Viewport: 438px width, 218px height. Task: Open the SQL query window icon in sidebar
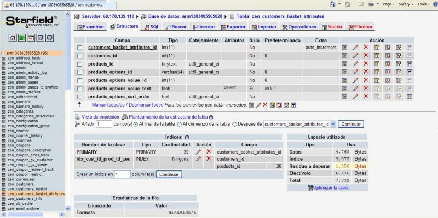click(31, 38)
